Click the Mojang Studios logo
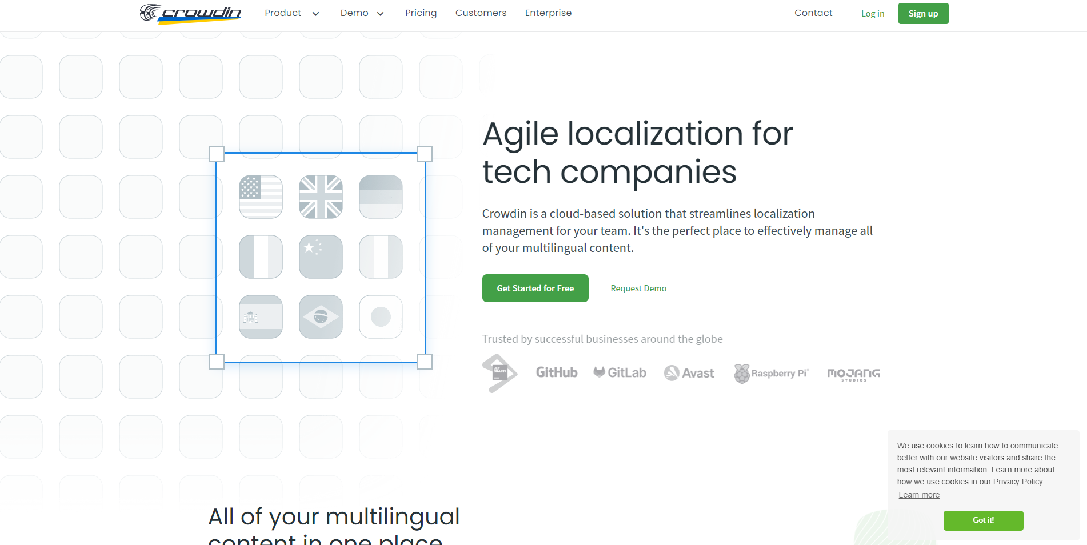The width and height of the screenshot is (1087, 545). coord(853,374)
